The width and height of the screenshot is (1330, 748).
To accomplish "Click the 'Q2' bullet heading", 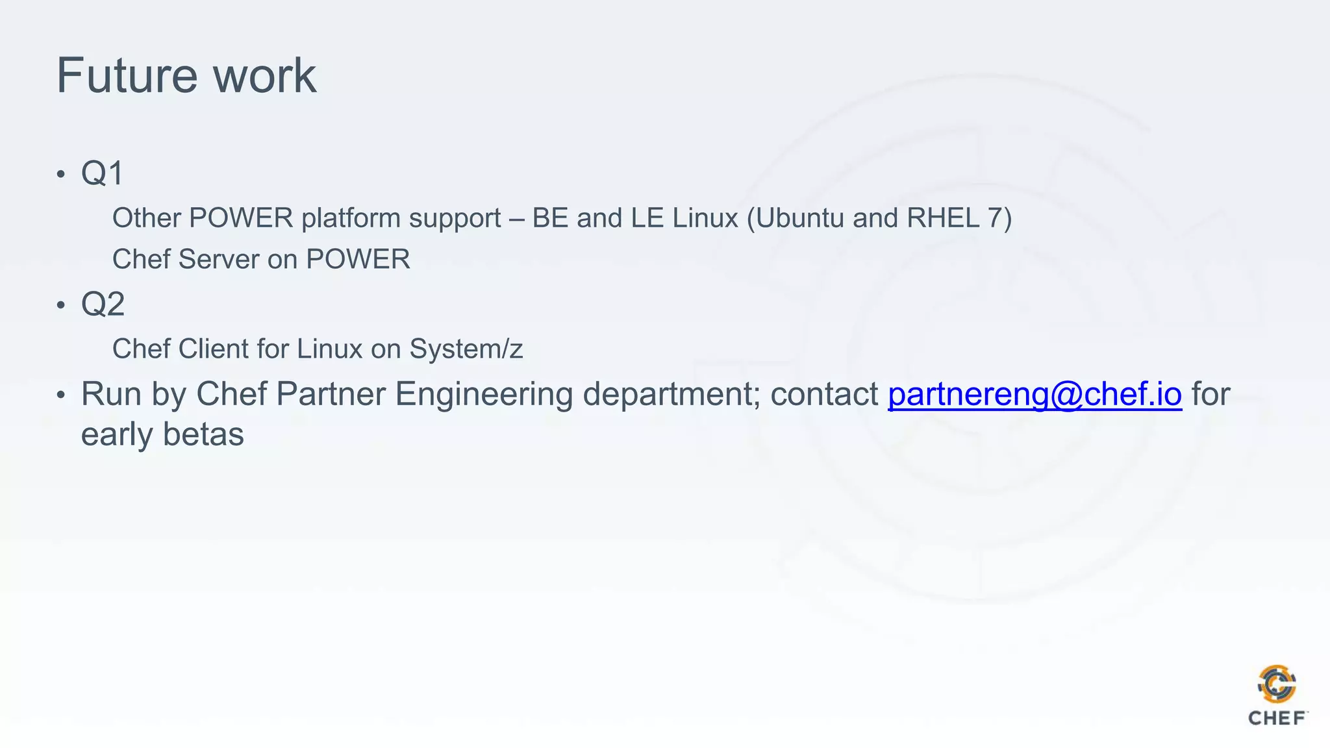I will point(103,304).
